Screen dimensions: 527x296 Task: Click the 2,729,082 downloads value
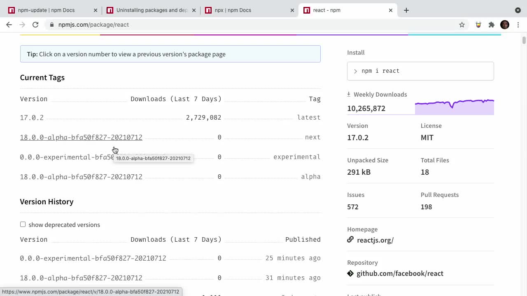coord(203,118)
